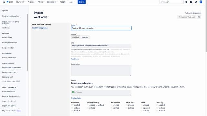The height and width of the screenshot is (116, 207).
Task: Open Default dashboard in sidebar
Action: coord(9,72)
